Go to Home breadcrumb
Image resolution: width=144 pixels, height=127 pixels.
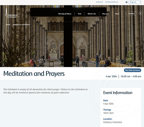[8, 25]
